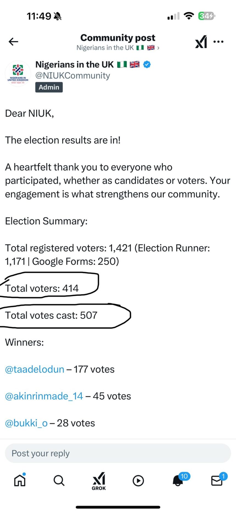This screenshot has width=236, height=513.
Task: Open the @bukki_o profile link
Action: pos(26,423)
